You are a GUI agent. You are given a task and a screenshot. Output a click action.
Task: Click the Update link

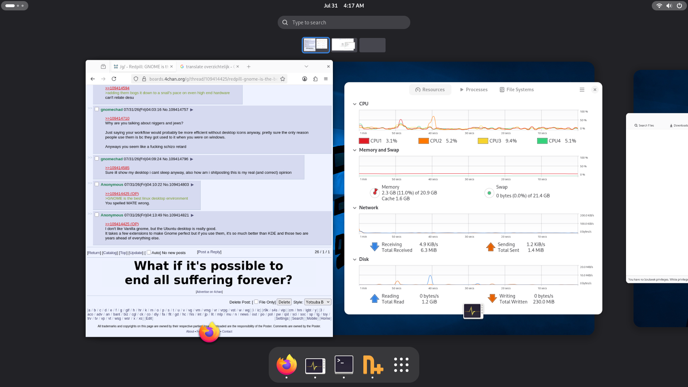(x=136, y=253)
